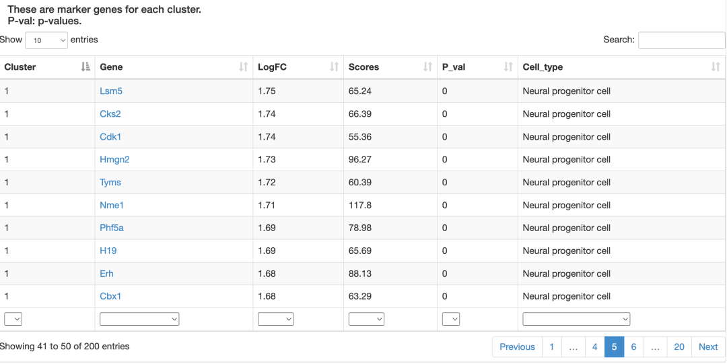The width and height of the screenshot is (727, 364).
Task: Open the Lsm5 gene link
Action: pos(111,91)
